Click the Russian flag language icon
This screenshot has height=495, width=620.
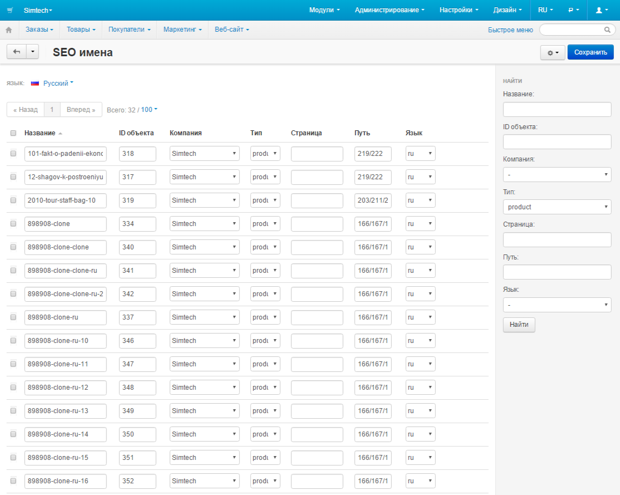click(35, 83)
